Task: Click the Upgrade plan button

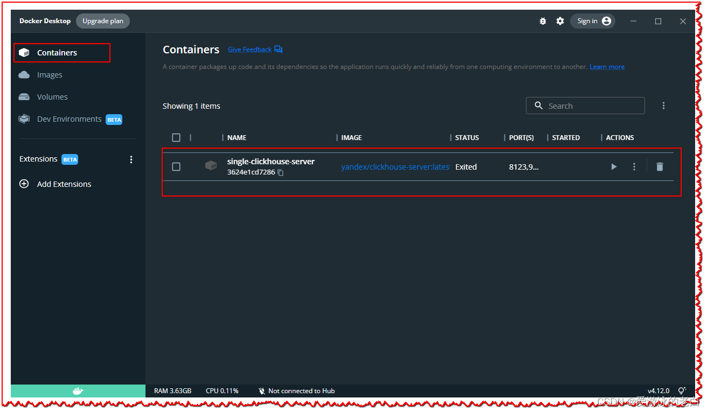Action: point(103,21)
